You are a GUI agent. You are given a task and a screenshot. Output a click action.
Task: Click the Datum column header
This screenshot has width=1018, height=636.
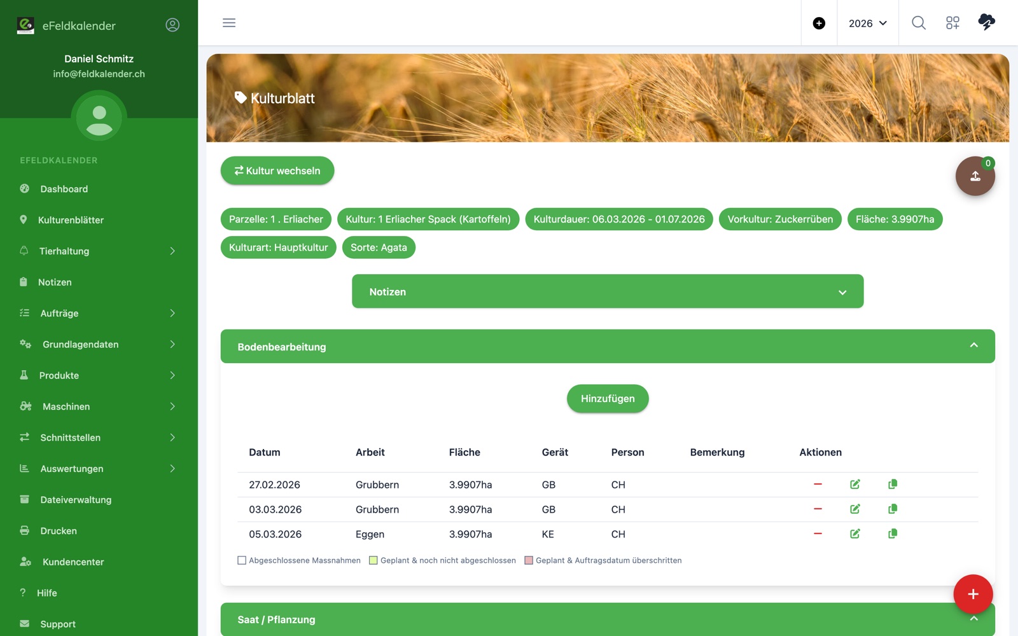(265, 452)
